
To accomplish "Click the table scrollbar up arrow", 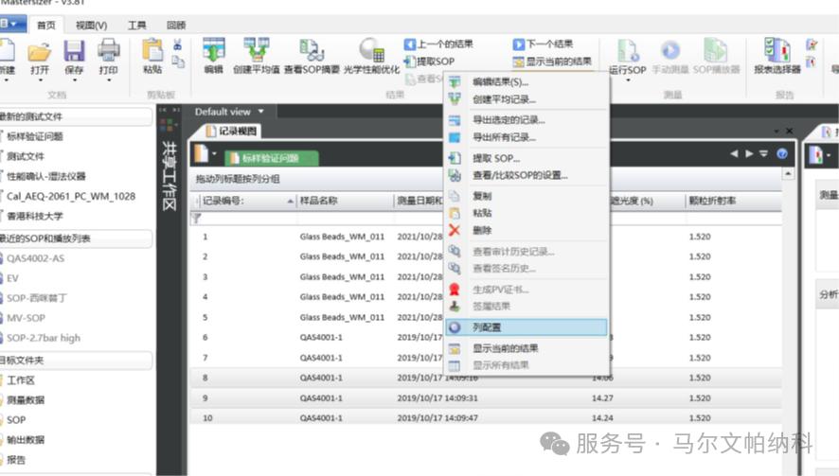I will [x=788, y=174].
